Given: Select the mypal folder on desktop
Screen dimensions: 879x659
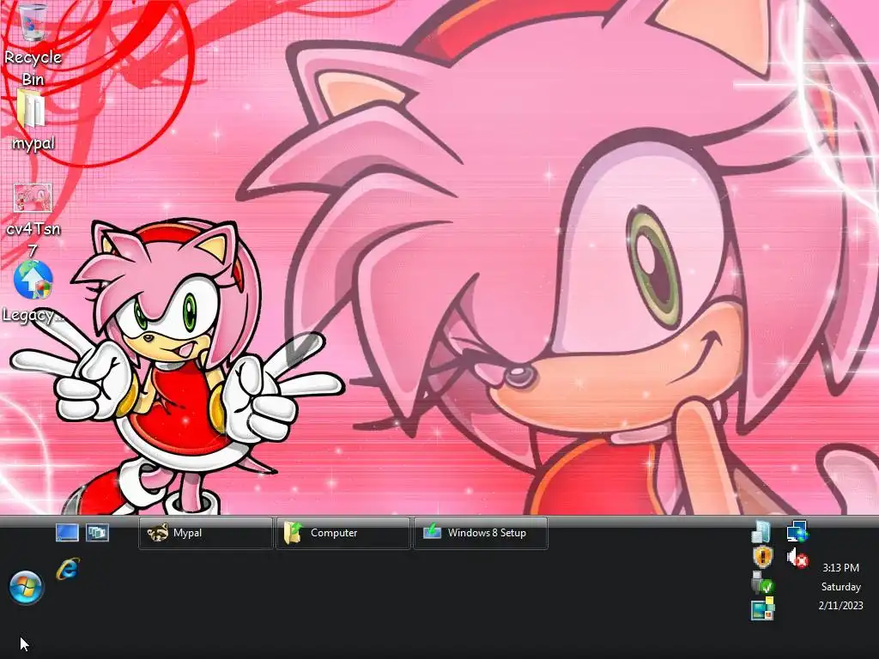Looking at the screenshot, I should 33,120.
